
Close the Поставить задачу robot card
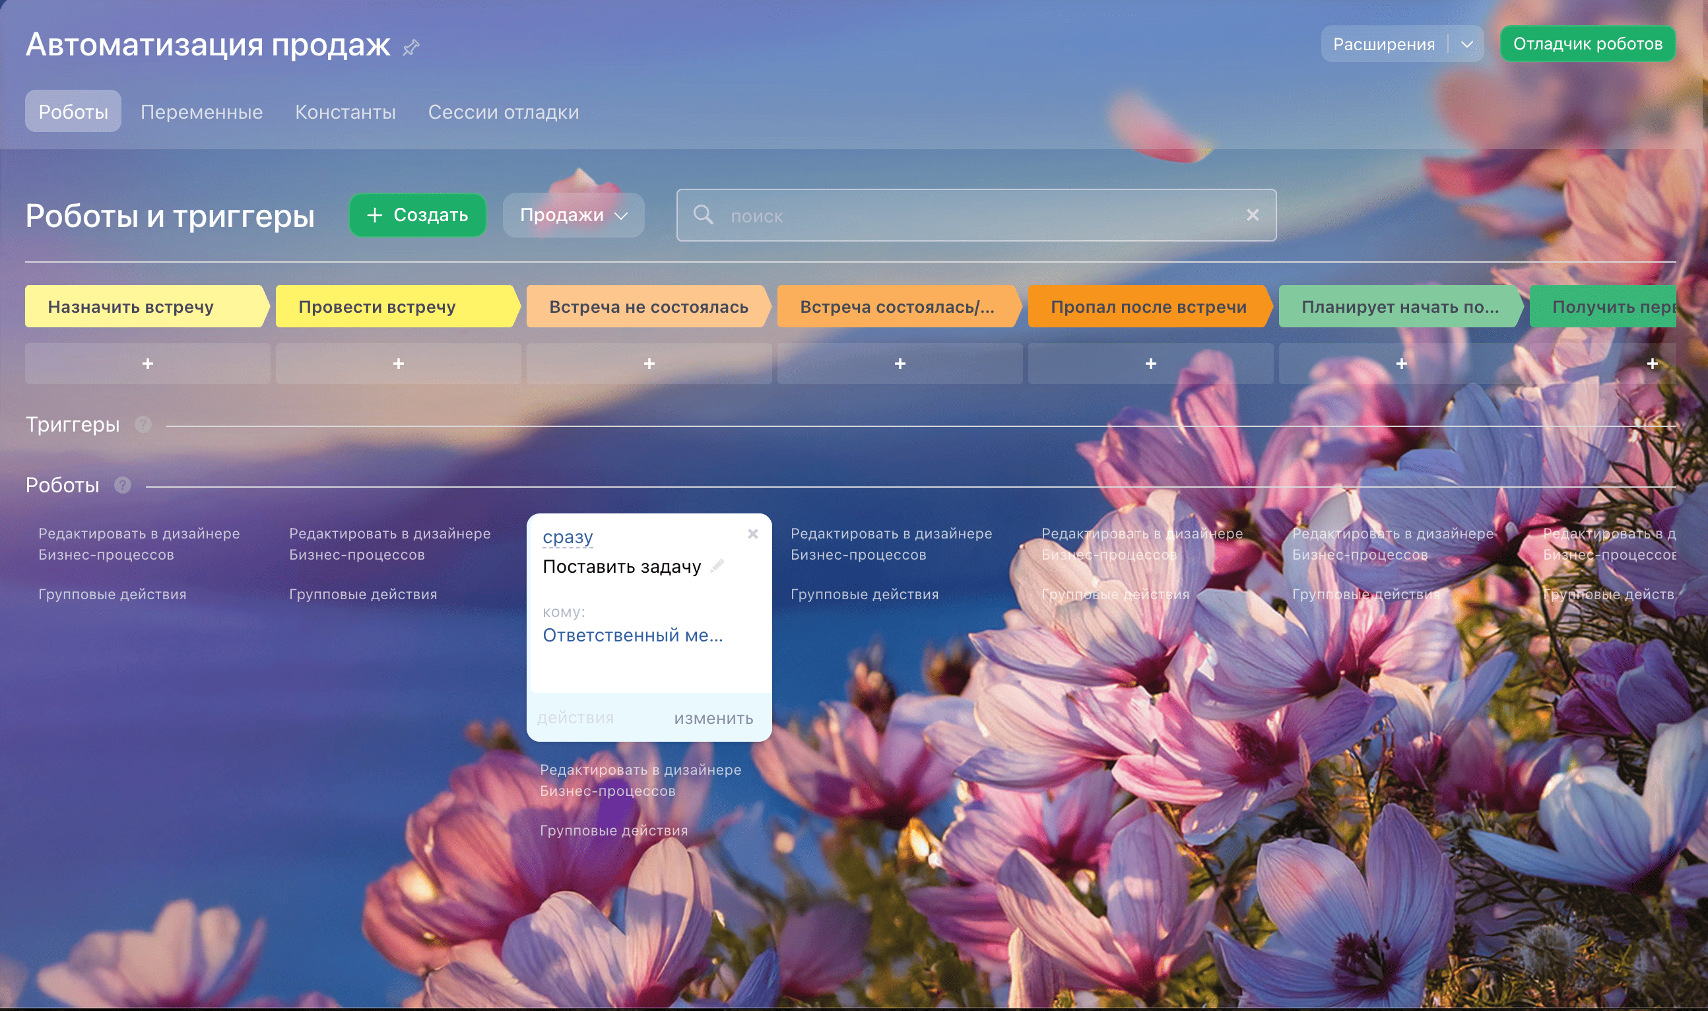753,535
